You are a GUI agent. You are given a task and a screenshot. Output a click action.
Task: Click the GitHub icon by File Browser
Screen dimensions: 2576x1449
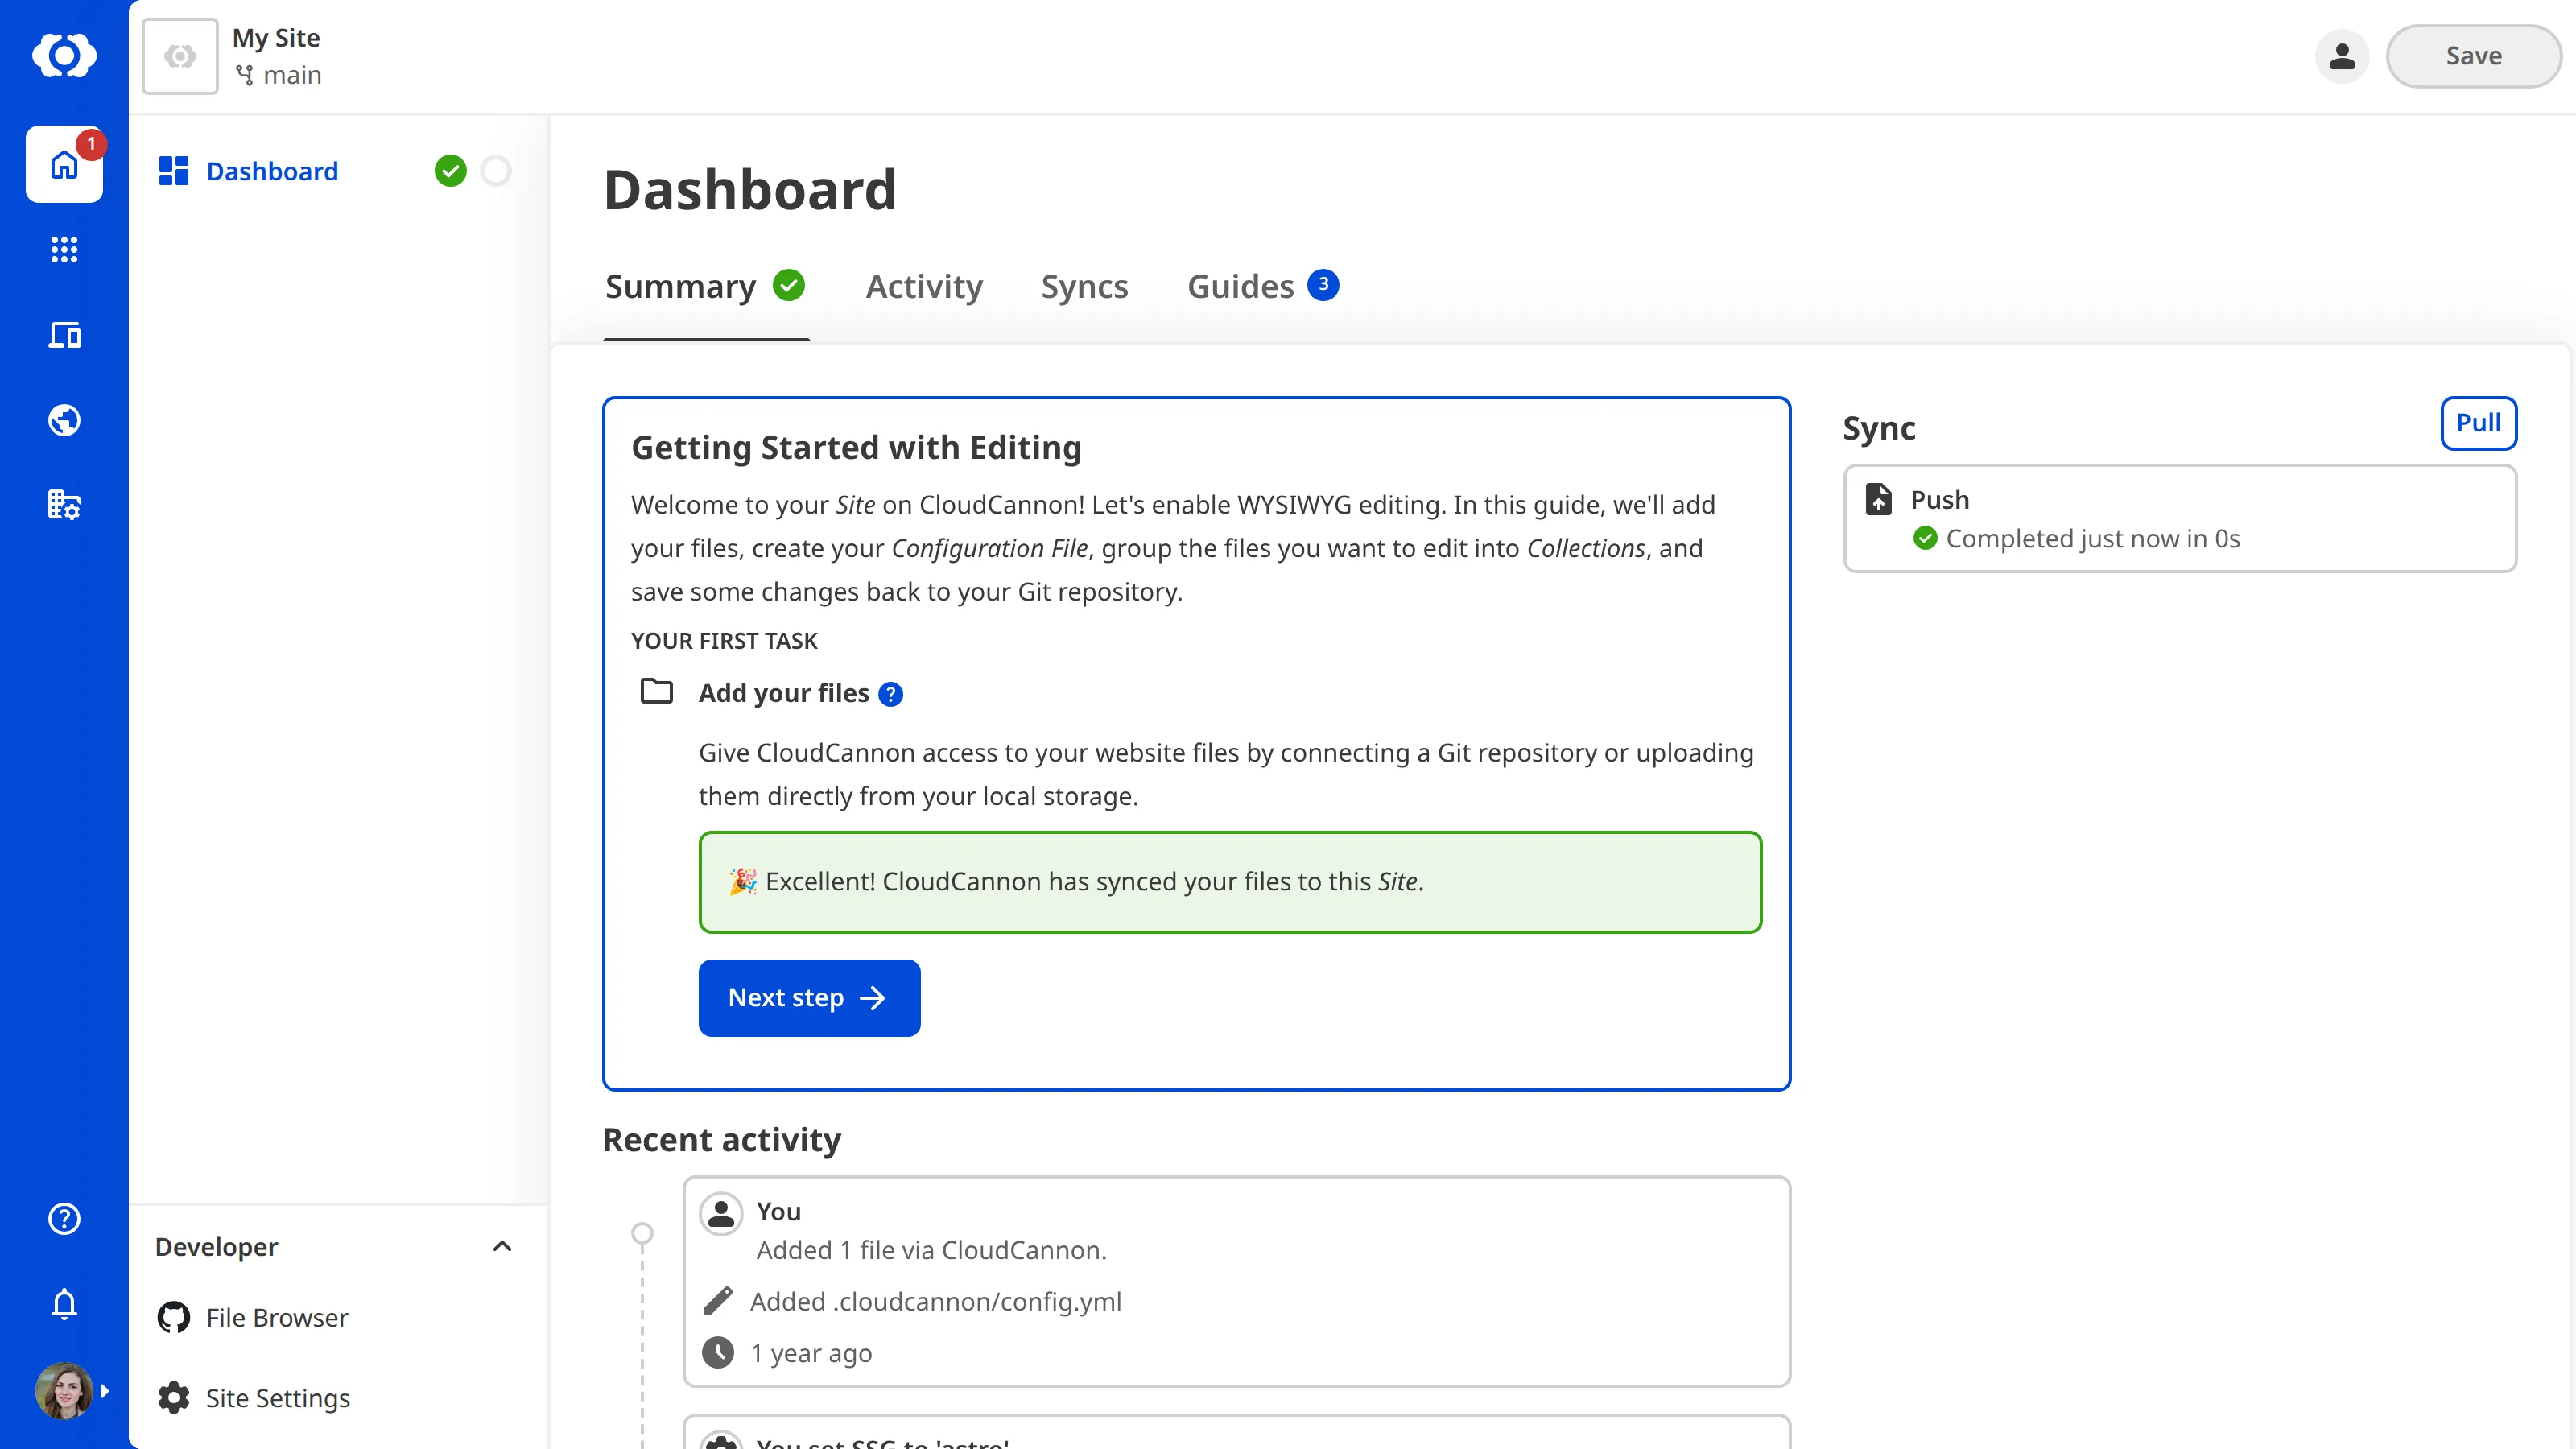click(x=174, y=1318)
